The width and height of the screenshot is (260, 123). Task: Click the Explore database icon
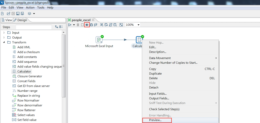(x=115, y=25)
